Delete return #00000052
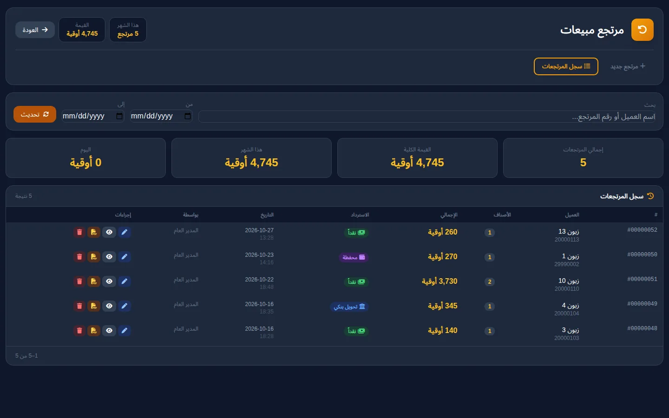669x418 pixels. (x=79, y=232)
